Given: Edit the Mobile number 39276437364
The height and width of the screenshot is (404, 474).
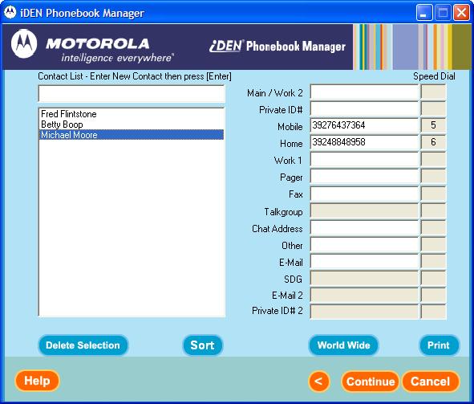Looking at the screenshot, I should [x=364, y=126].
